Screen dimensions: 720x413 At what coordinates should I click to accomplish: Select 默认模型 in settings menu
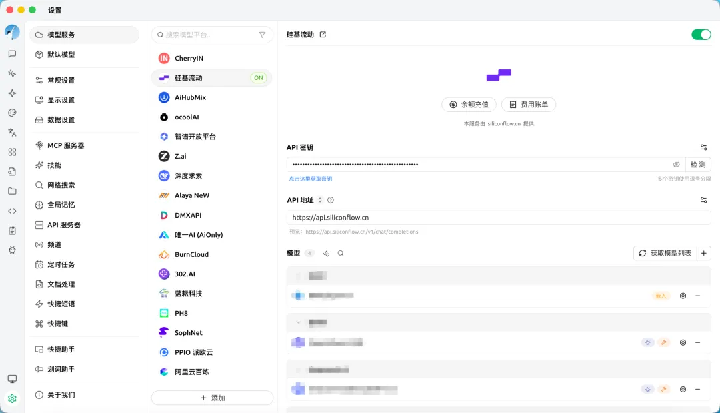coord(84,55)
